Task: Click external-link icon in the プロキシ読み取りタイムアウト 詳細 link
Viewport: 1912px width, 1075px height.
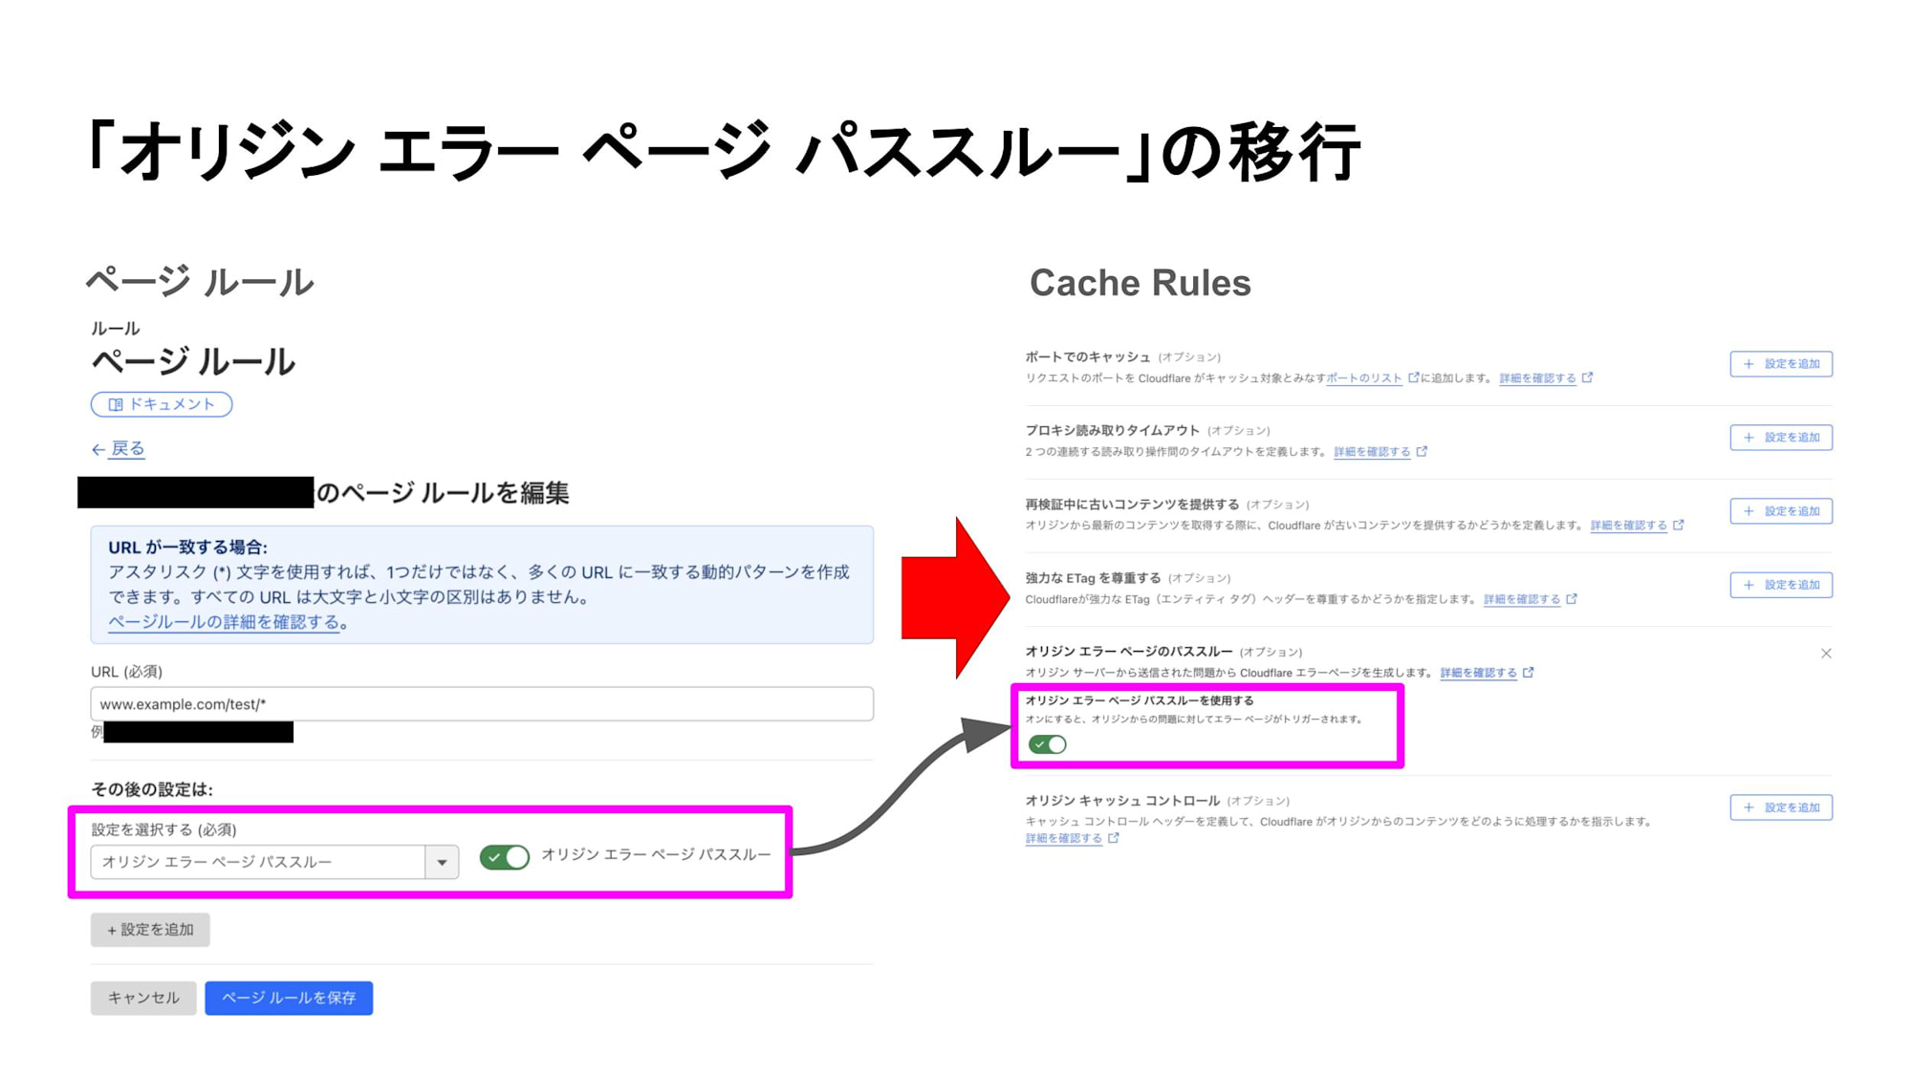Action: (x=1422, y=451)
